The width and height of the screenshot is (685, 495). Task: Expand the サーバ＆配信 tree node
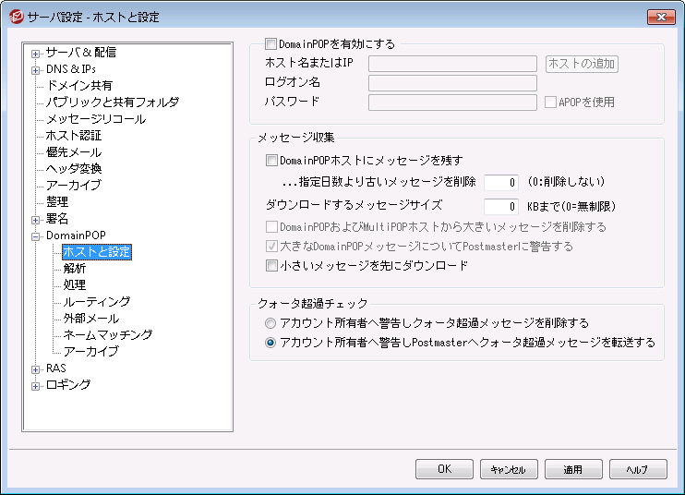(x=36, y=53)
